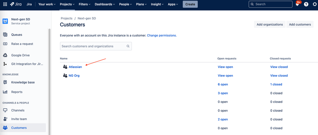Click View open for Atlassian
The width and height of the screenshot is (318, 135).
225,67
